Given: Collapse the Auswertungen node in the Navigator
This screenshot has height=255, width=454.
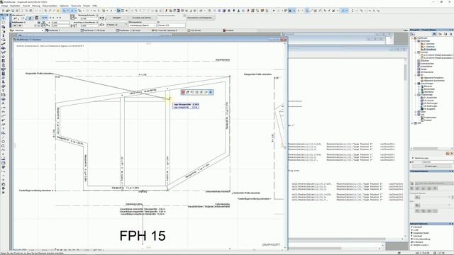Looking at the screenshot, I should tap(416, 84).
